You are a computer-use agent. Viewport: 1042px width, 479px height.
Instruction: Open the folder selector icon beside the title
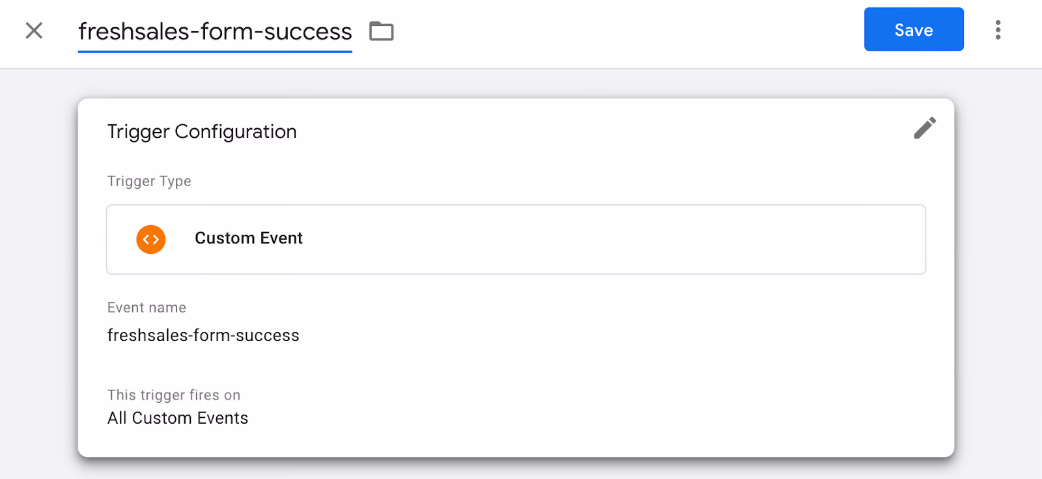tap(382, 31)
